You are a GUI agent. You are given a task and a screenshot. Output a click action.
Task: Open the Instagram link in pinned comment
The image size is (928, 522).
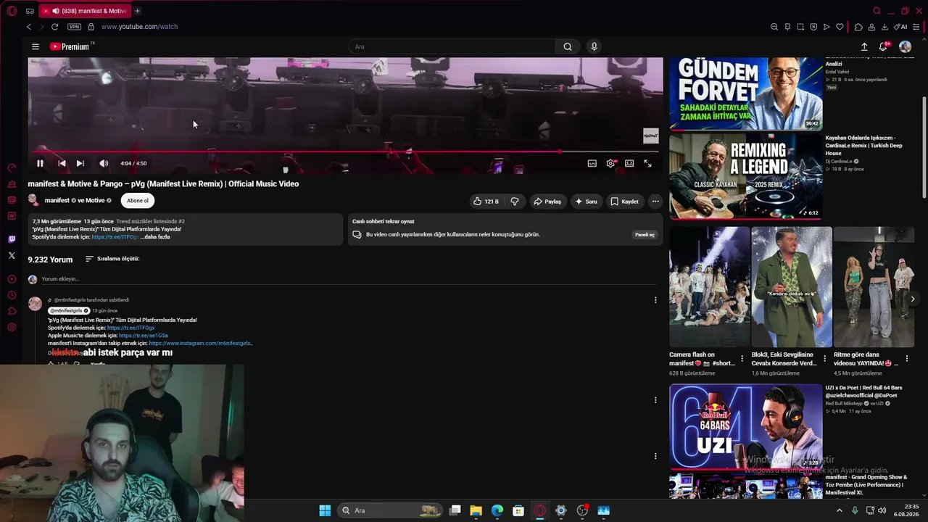pos(201,343)
